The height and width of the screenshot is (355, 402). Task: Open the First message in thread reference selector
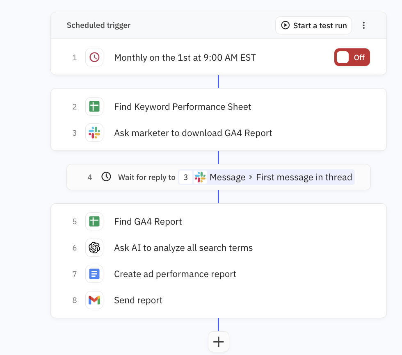click(x=304, y=177)
